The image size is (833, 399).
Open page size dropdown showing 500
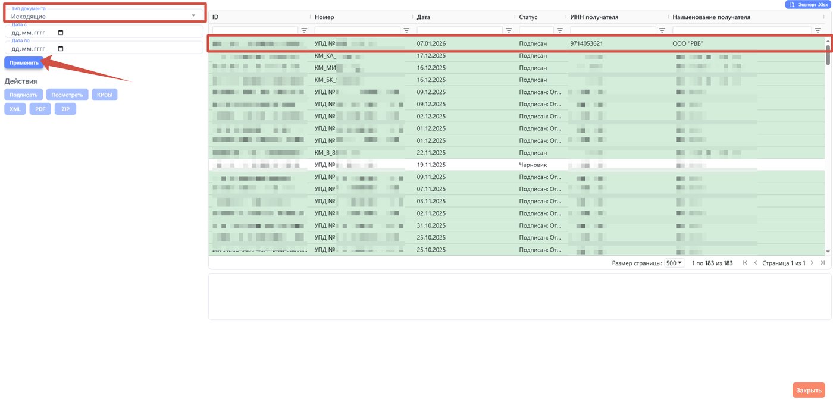pyautogui.click(x=675, y=263)
